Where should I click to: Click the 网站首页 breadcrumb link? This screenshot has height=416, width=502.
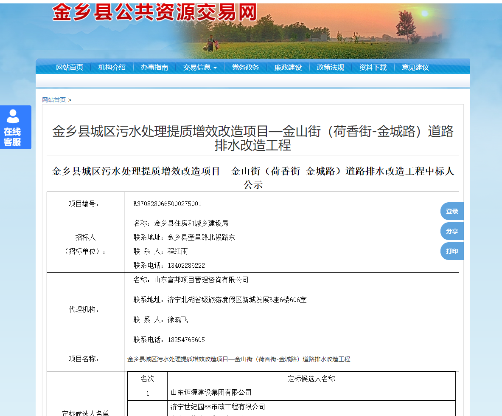pyautogui.click(x=54, y=100)
